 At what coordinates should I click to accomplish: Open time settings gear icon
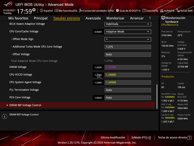point(34,10)
